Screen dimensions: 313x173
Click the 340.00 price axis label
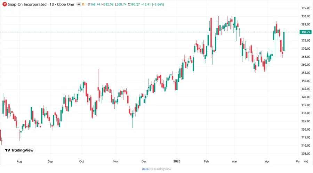[x=306, y=97]
